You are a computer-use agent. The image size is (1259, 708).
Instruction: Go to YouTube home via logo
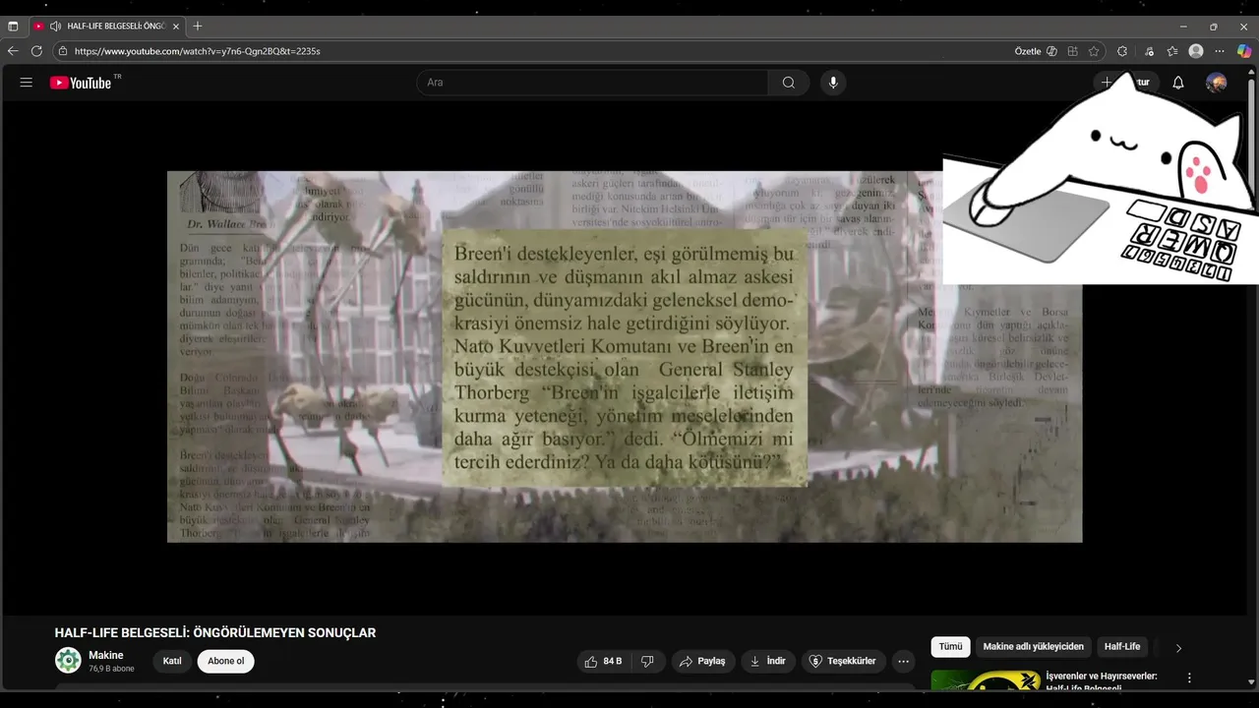[83, 83]
